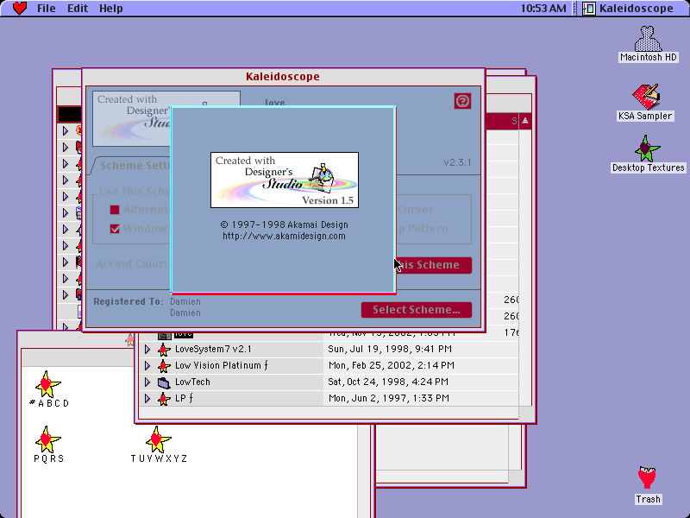The width and height of the screenshot is (690, 518).
Task: Click the date Sun, Jul 19, 1998, 9:41 PM
Action: click(x=390, y=350)
